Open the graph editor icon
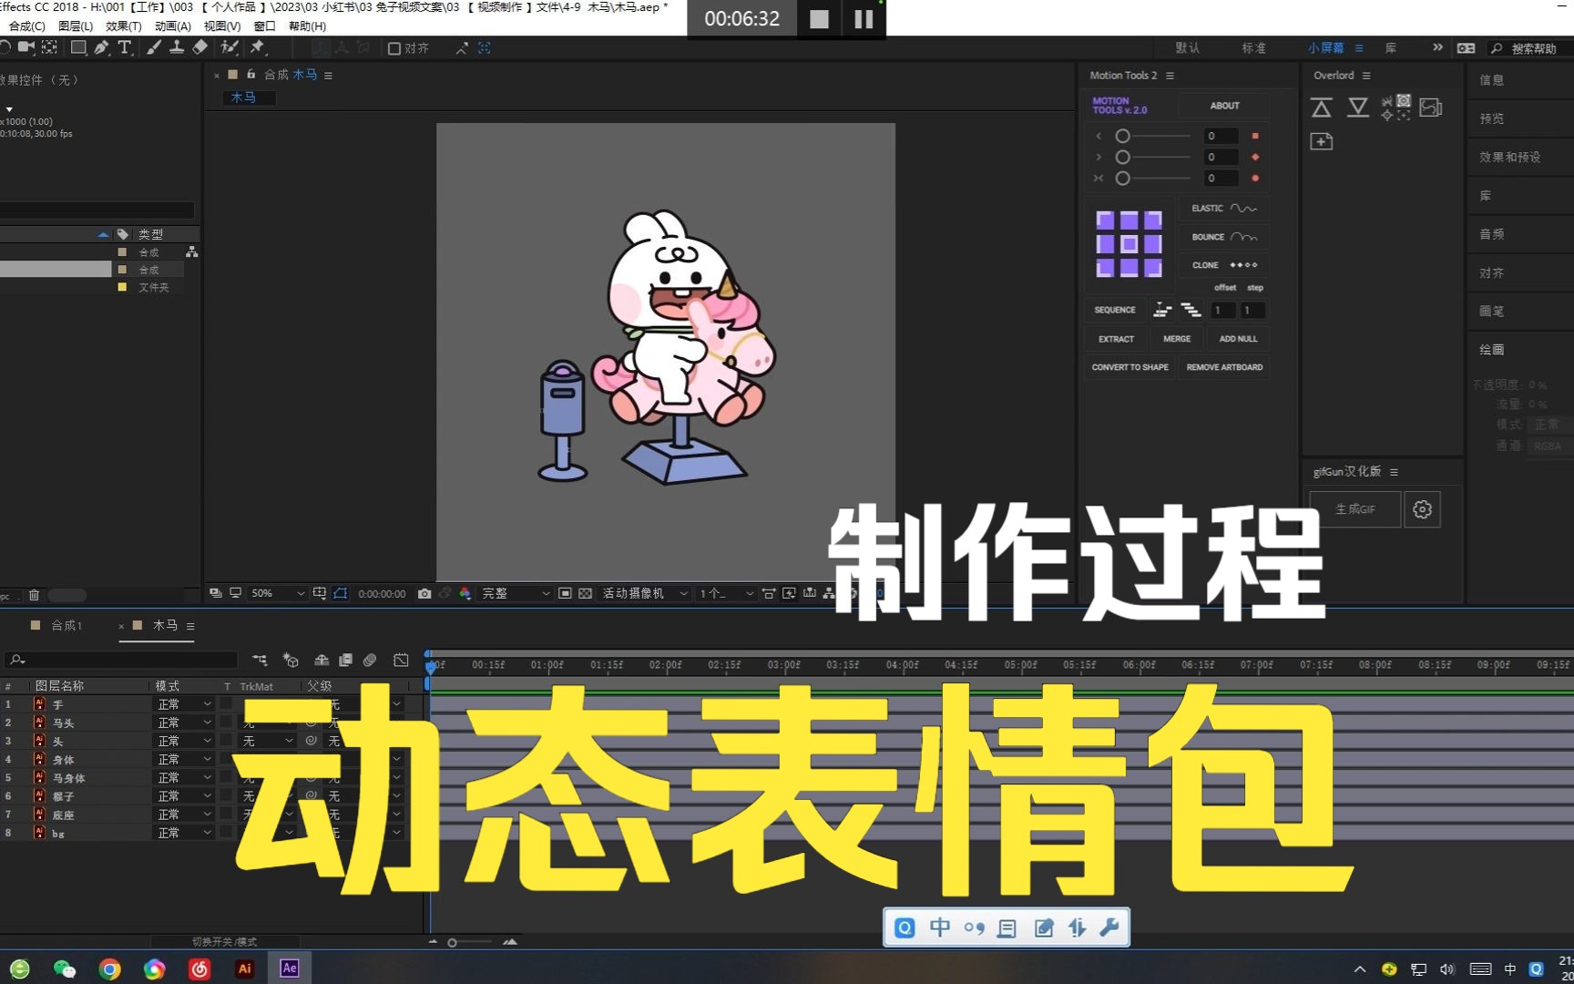The height and width of the screenshot is (984, 1574). pyautogui.click(x=401, y=660)
